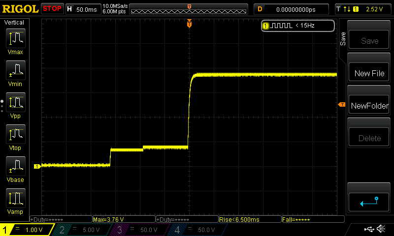
Task: Click the STOP run status indicator
Action: (x=52, y=9)
